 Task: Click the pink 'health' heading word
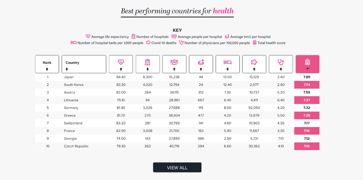(x=223, y=11)
